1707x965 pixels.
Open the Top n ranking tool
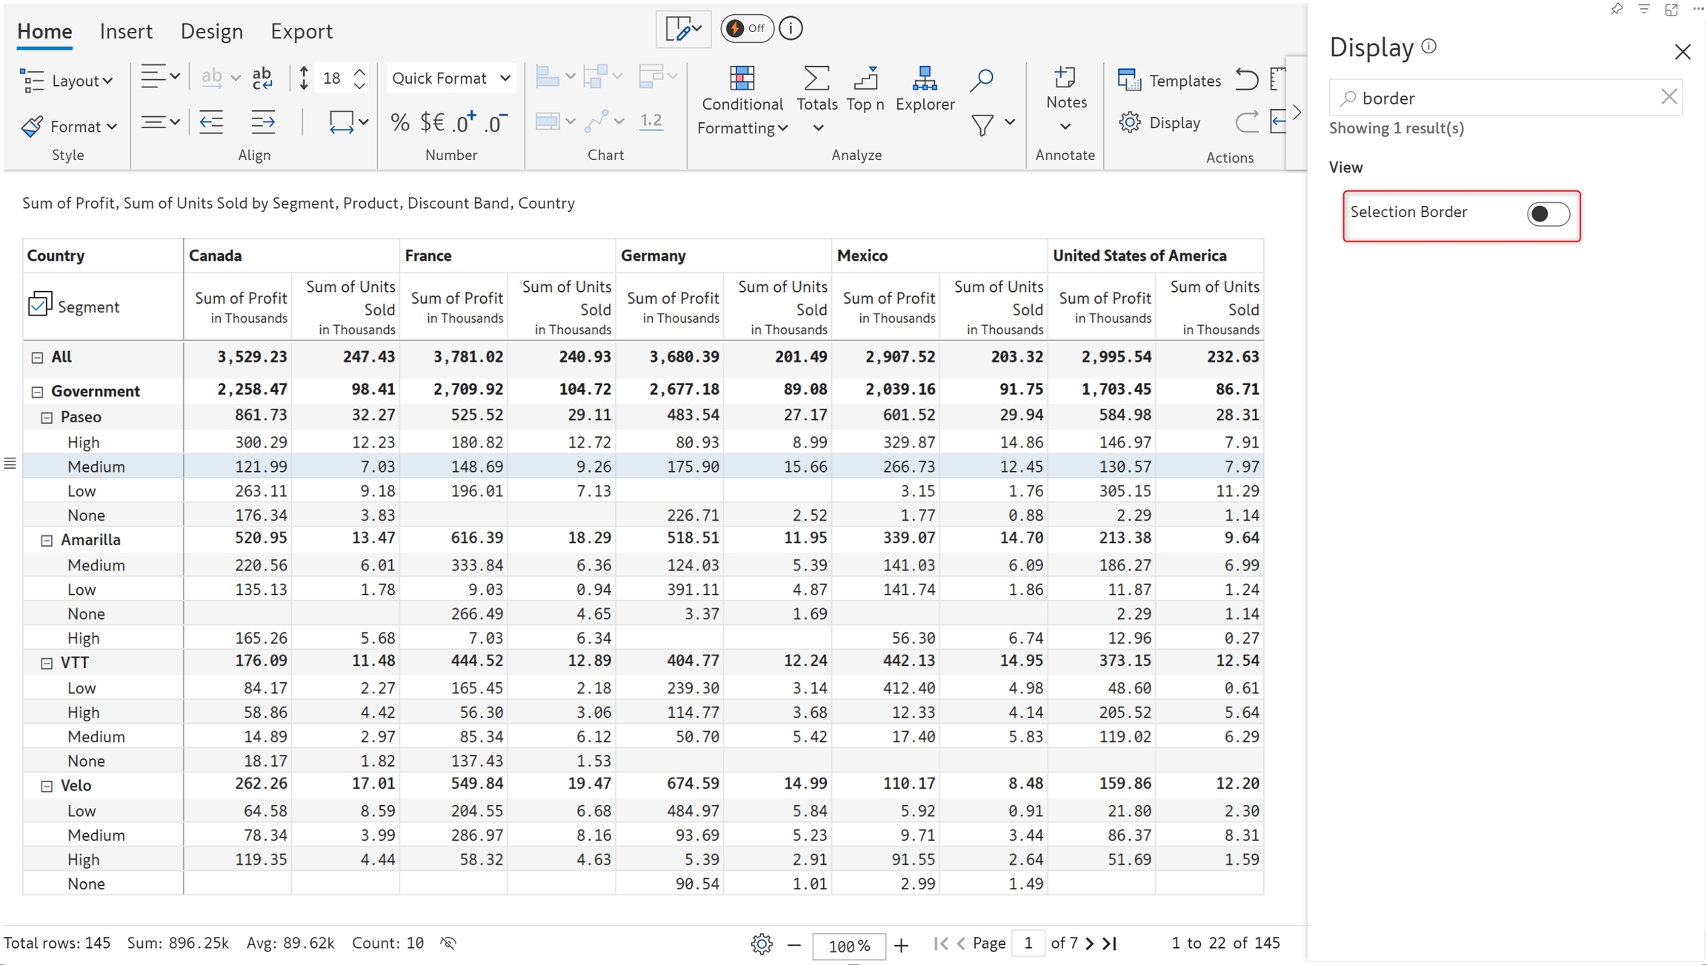tap(865, 87)
